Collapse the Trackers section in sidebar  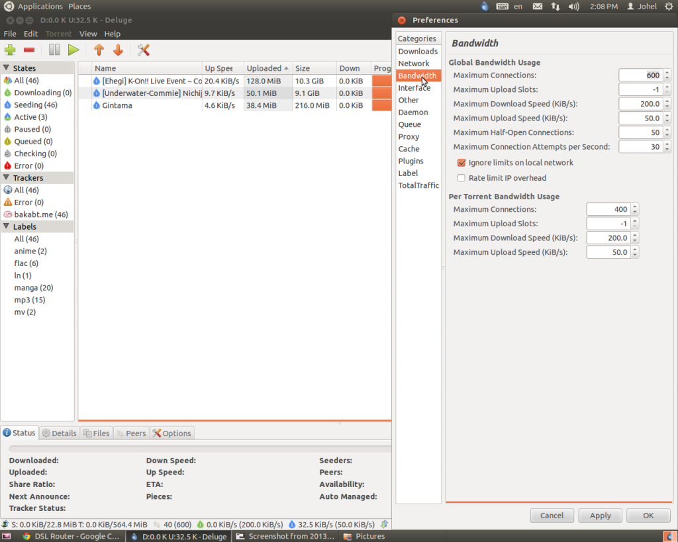(x=6, y=178)
